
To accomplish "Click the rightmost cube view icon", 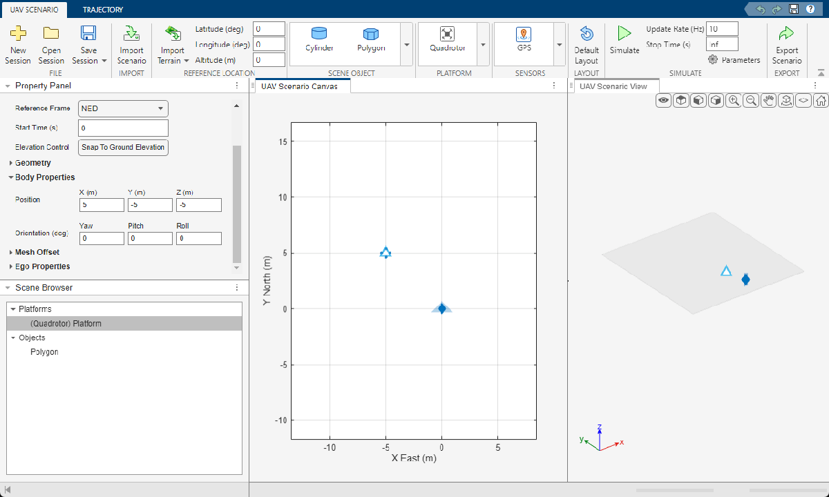I will (x=716, y=101).
